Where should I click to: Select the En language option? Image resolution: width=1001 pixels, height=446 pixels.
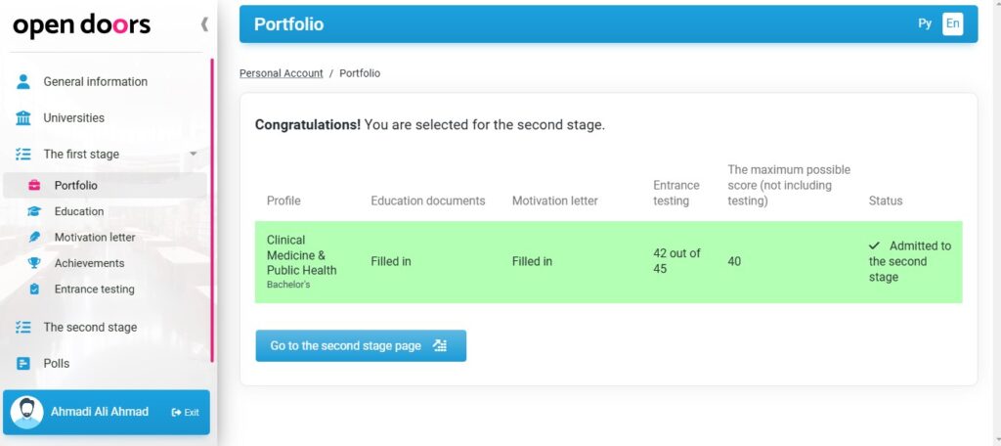(x=952, y=23)
